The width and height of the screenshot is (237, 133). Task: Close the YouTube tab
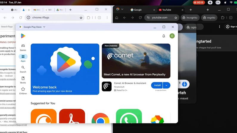coord(183,10)
